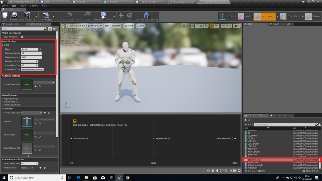The height and width of the screenshot is (181, 322).
Task: Click the Perspective (パースペクティブ) viewport button
Action: pos(75,26)
